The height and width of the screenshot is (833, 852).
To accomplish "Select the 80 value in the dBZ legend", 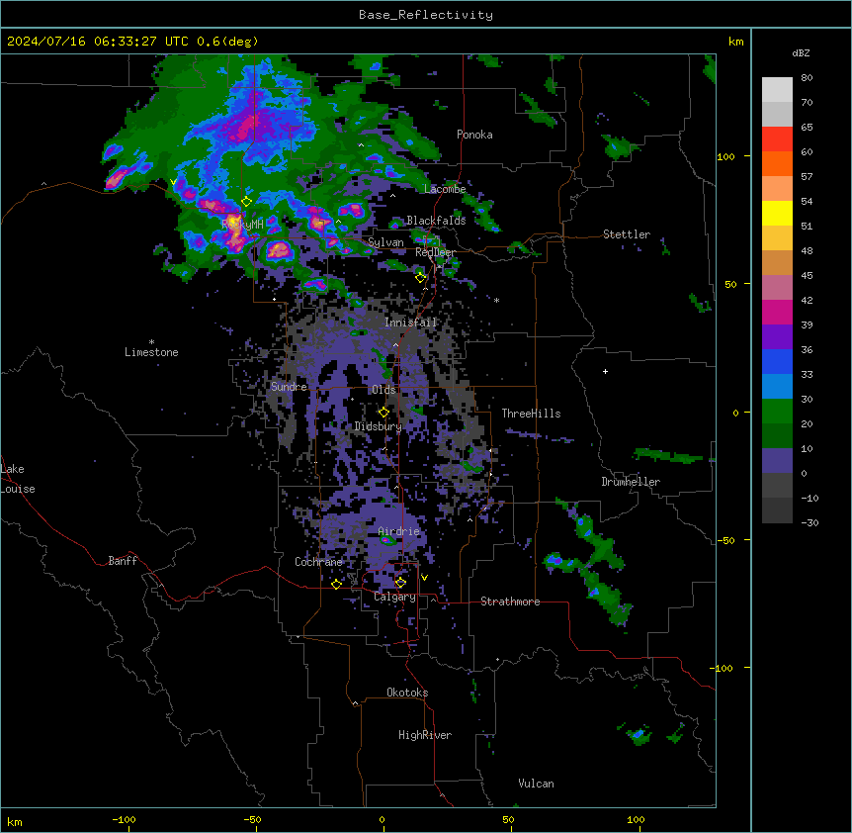I will 807,78.
